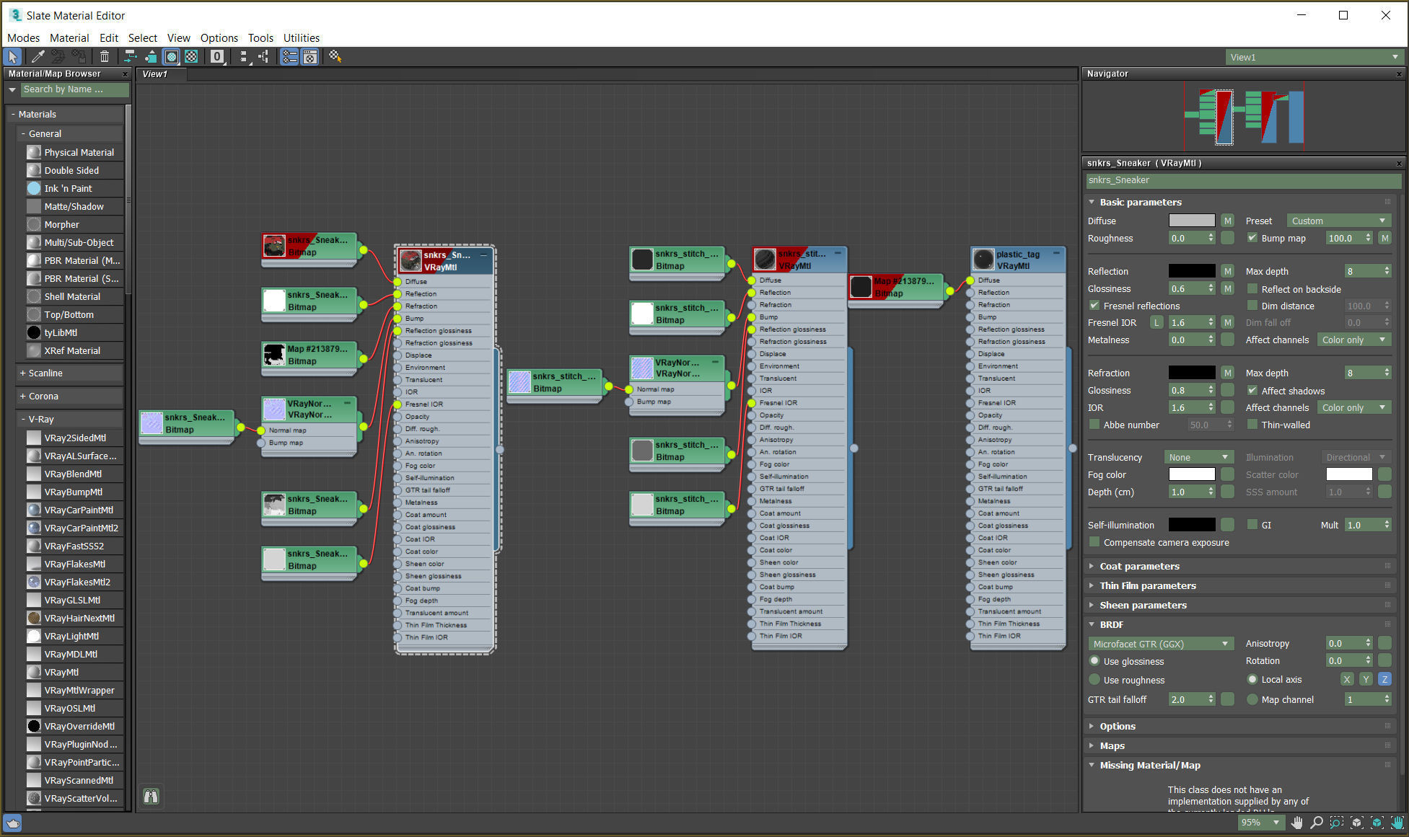Image resolution: width=1409 pixels, height=837 pixels.
Task: Toggle show background in preview icon
Action: [191, 56]
